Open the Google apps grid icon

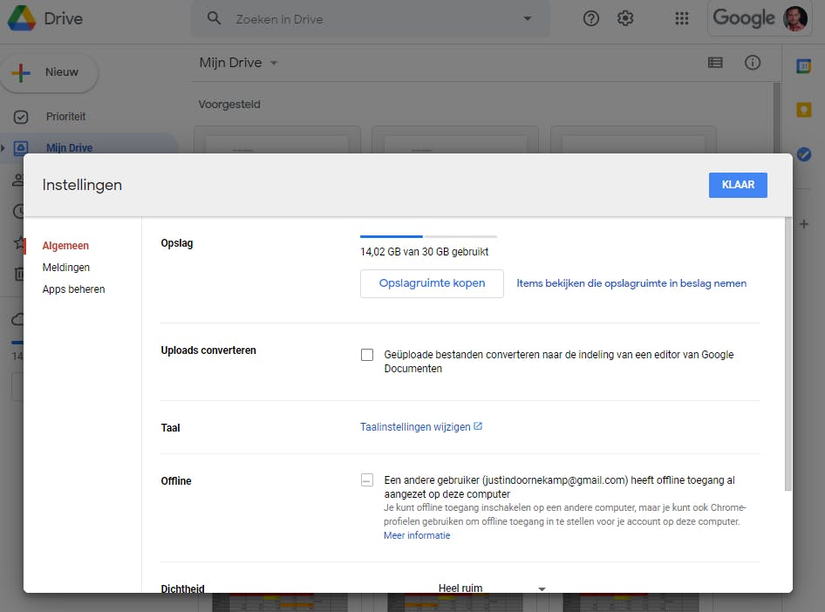pos(681,19)
